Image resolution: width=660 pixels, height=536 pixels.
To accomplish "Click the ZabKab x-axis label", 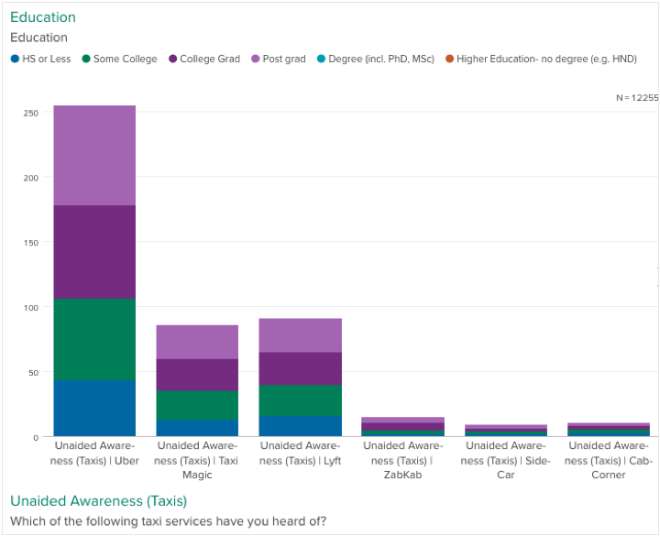I will coord(402,460).
